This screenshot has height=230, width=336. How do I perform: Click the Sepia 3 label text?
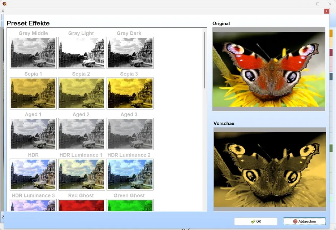[x=129, y=74]
